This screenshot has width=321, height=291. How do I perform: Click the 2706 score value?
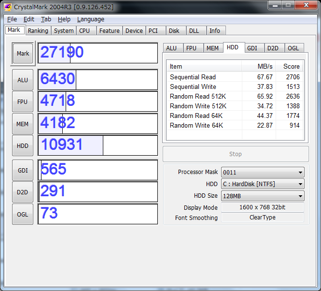[293, 77]
